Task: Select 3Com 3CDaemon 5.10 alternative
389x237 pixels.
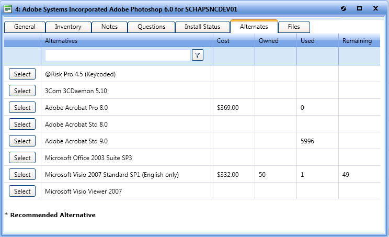Action: (22, 91)
